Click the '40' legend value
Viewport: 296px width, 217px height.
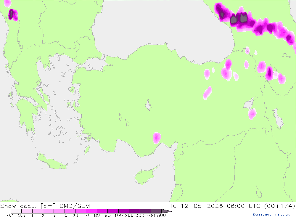pyautogui.click(x=86, y=215)
